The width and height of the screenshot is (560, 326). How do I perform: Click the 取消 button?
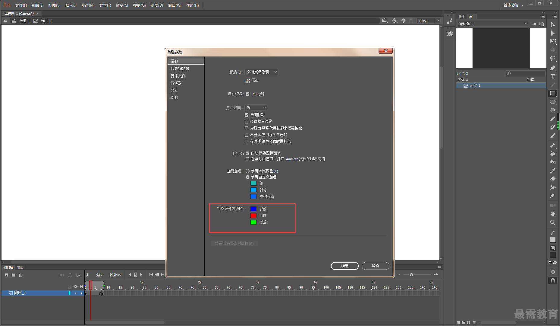(375, 266)
